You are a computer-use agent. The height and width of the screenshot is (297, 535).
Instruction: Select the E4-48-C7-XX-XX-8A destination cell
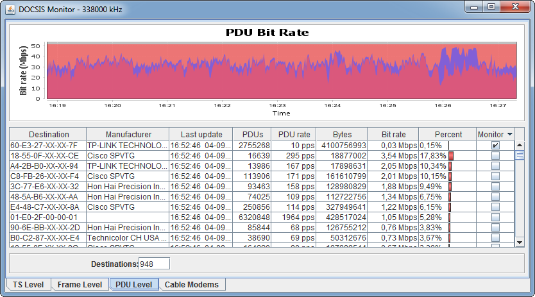(47, 207)
